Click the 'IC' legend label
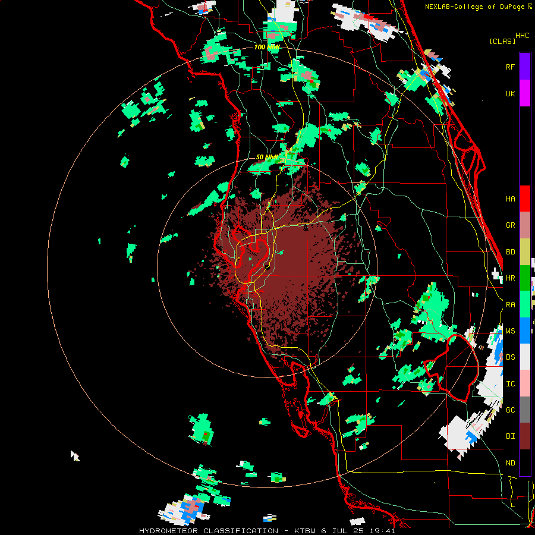Screen dimensions: 535x535 tap(510, 383)
